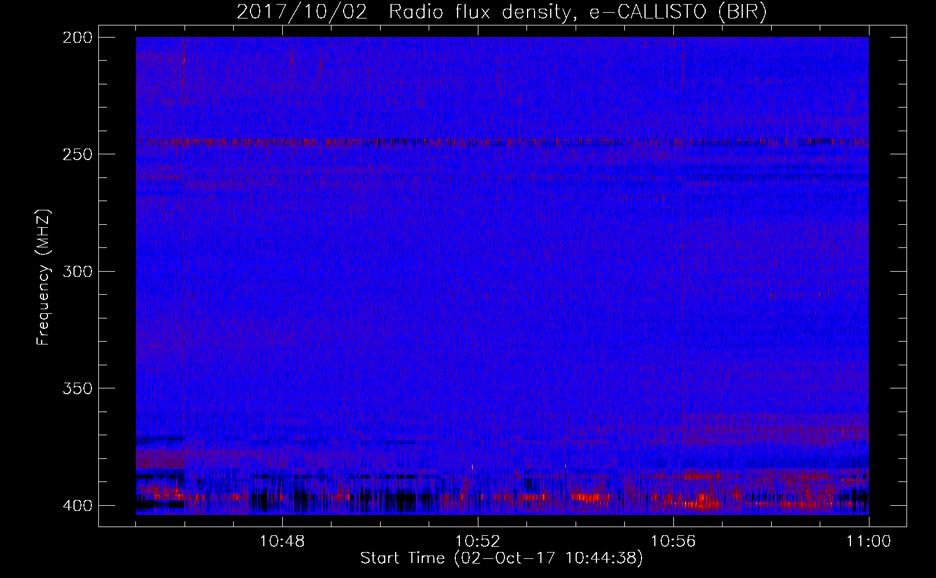936x578 pixels.
Task: Click the 400 frequency tick label
Action: (x=78, y=506)
